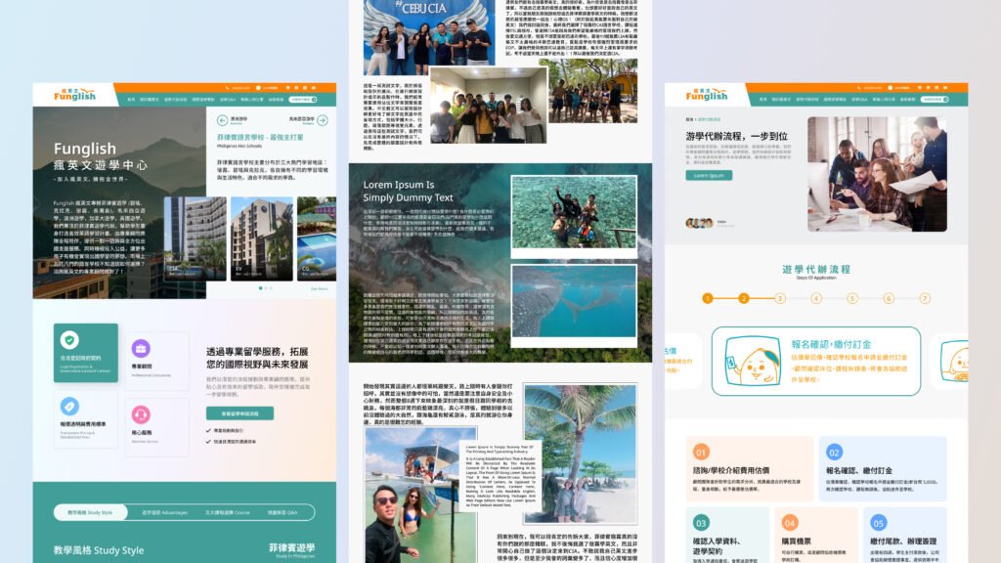Screen dimensions: 1001x563
Task: Click the Funglish logo on left page
Action: [x=73, y=94]
